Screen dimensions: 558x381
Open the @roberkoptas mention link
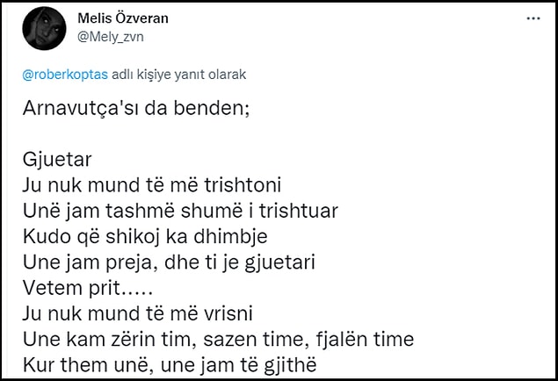coord(65,75)
